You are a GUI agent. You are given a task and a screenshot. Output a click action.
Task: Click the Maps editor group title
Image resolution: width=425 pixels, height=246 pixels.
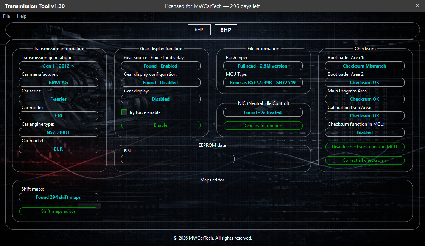(x=212, y=180)
